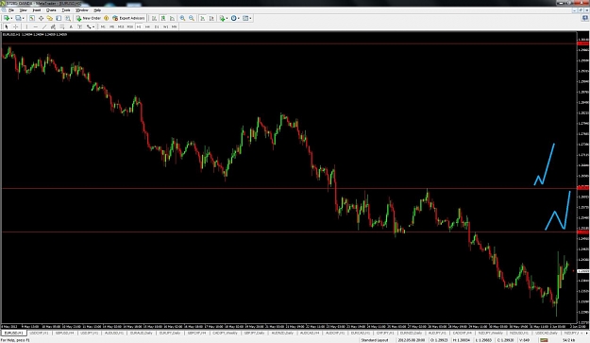Open the Templates icon
This screenshot has width=590, height=343.
245,18
